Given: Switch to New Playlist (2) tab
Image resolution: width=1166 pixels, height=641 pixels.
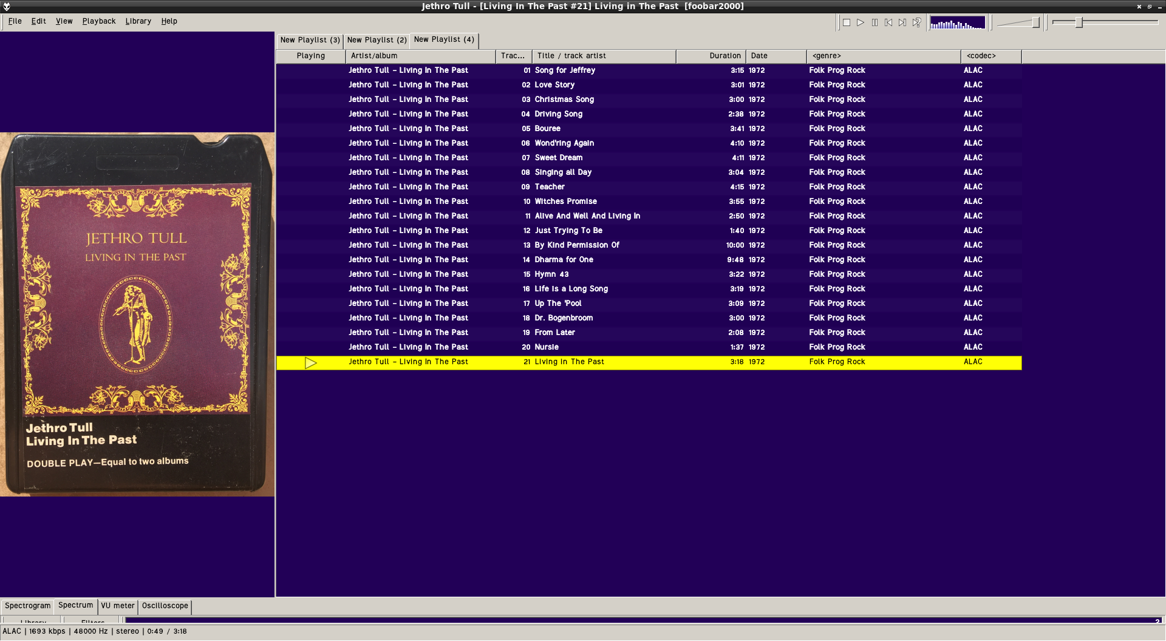Looking at the screenshot, I should coord(377,40).
